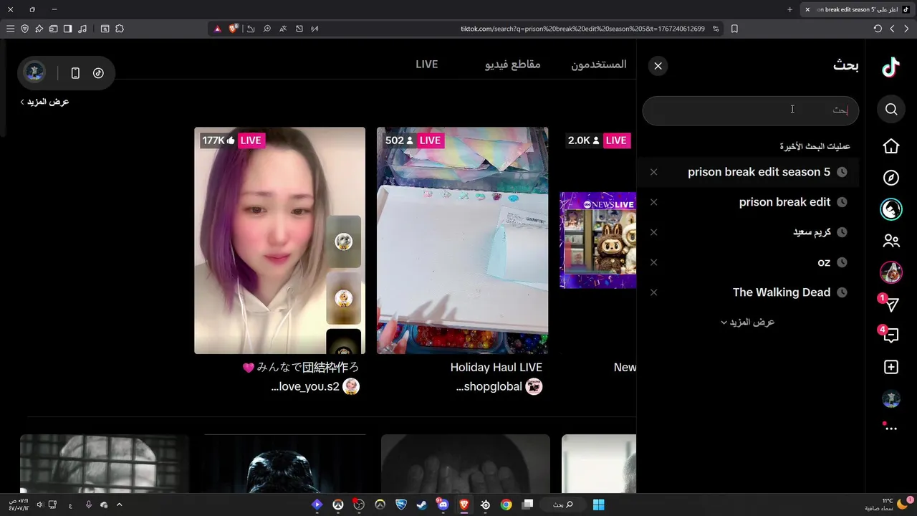Screen dimensions: 917x516
Task: Open the purple-haired girl LIVE thumbnail
Action: (x=279, y=241)
